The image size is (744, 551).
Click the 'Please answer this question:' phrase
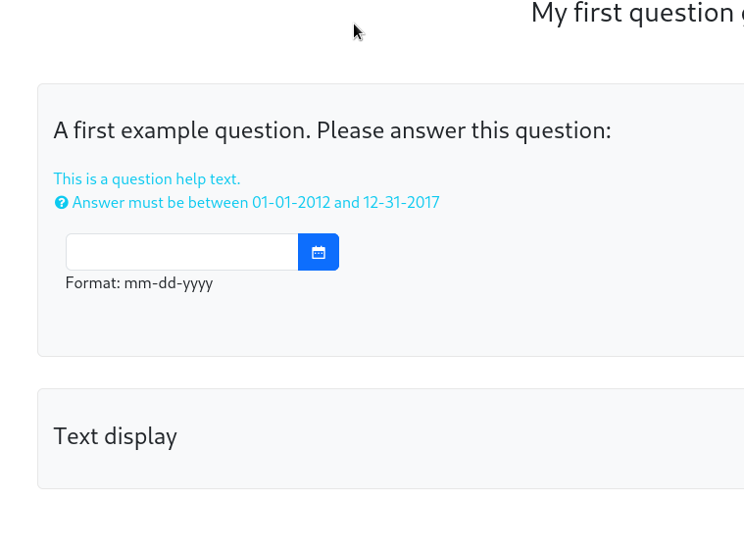(464, 130)
